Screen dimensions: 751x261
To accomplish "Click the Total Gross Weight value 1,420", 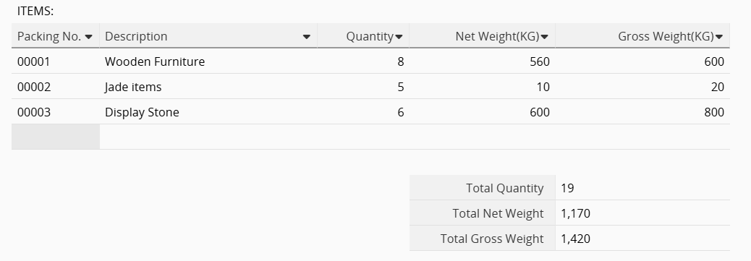I will pyautogui.click(x=642, y=239).
